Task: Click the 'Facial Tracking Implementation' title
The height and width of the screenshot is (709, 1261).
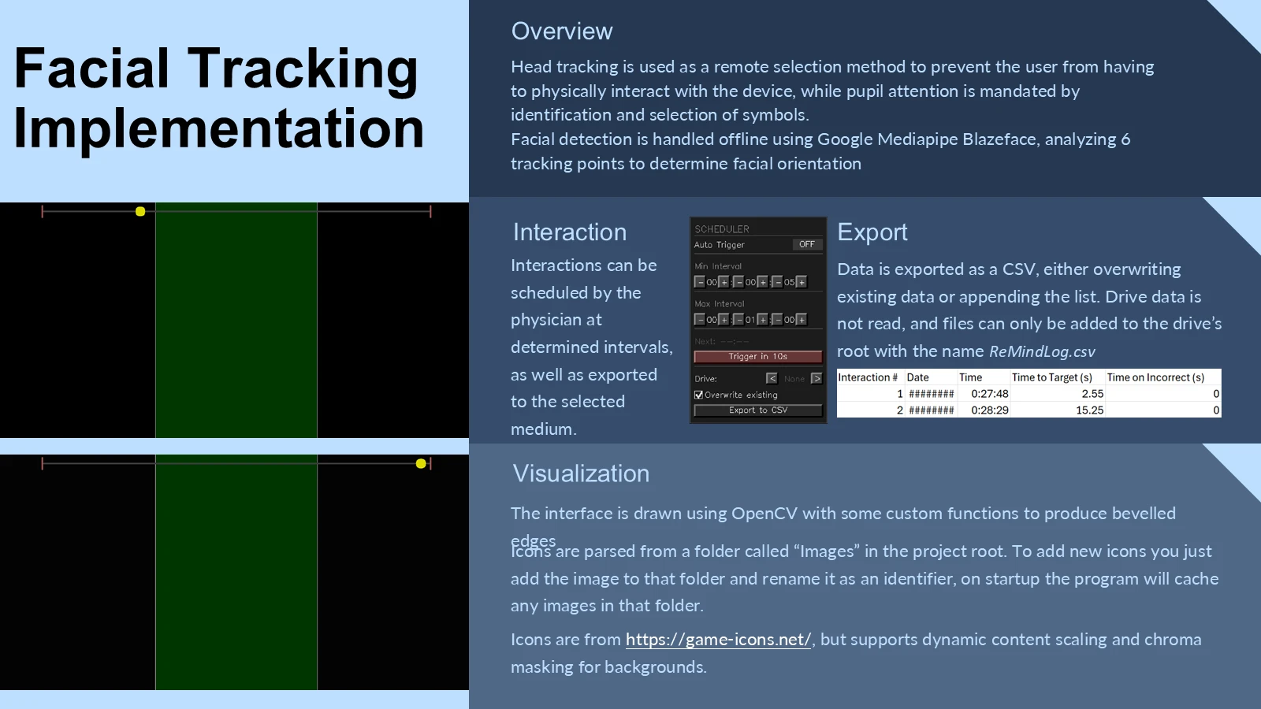Action: click(218, 98)
